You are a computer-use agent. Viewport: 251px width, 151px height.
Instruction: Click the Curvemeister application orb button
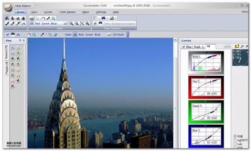pyautogui.click(x=8, y=8)
